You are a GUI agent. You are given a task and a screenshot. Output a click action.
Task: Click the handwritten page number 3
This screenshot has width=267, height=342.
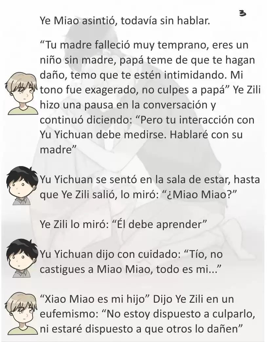242,13
